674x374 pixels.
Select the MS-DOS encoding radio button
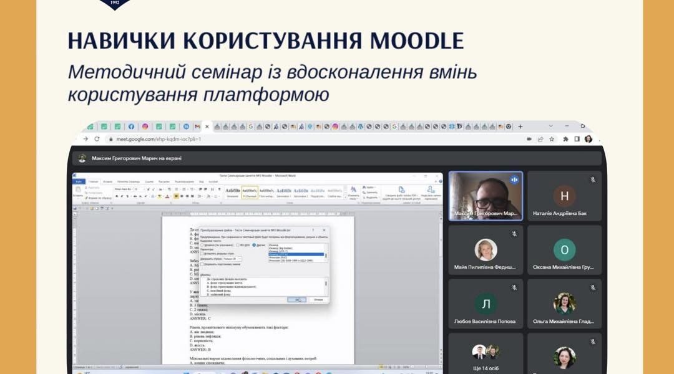pos(238,245)
